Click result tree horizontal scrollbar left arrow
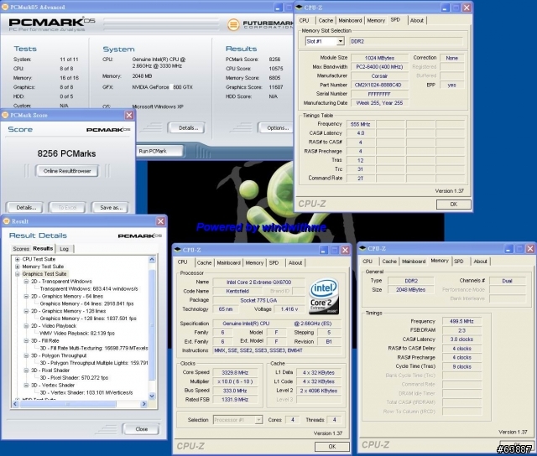Viewport: 537px width, 456px height. click(x=15, y=404)
